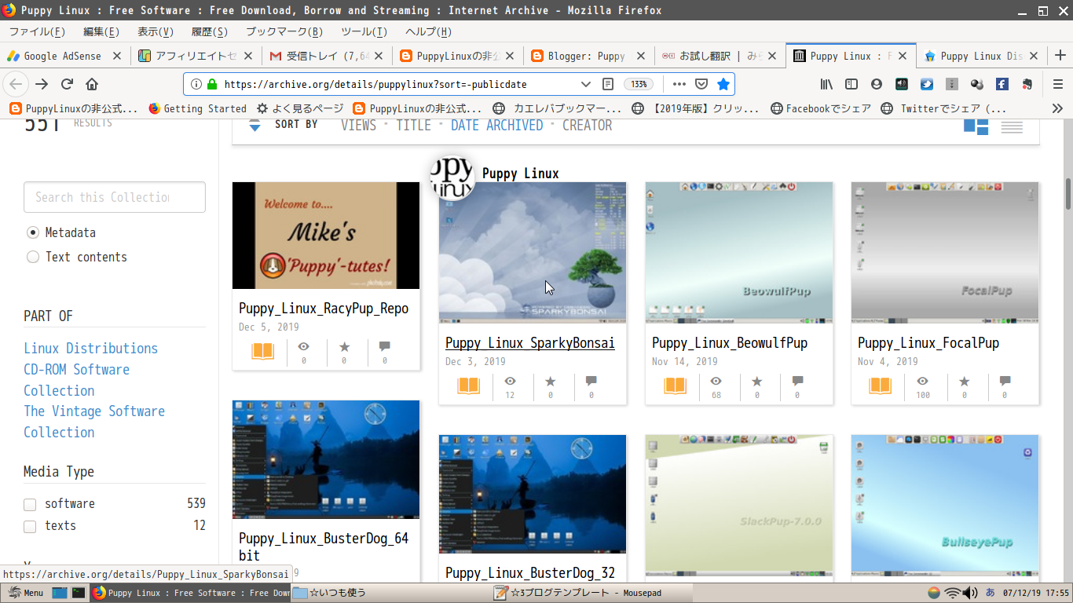
Task: Open the ブックマーク(B) menu
Action: point(284,31)
